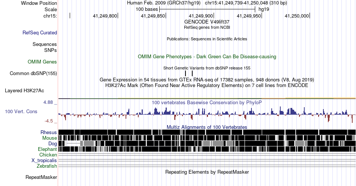Select the Elephant alignment track bar
356x186 pixels.
(207, 149)
